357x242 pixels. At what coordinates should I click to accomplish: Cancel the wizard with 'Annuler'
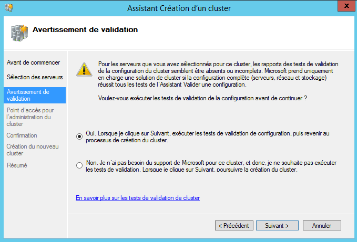click(x=322, y=226)
